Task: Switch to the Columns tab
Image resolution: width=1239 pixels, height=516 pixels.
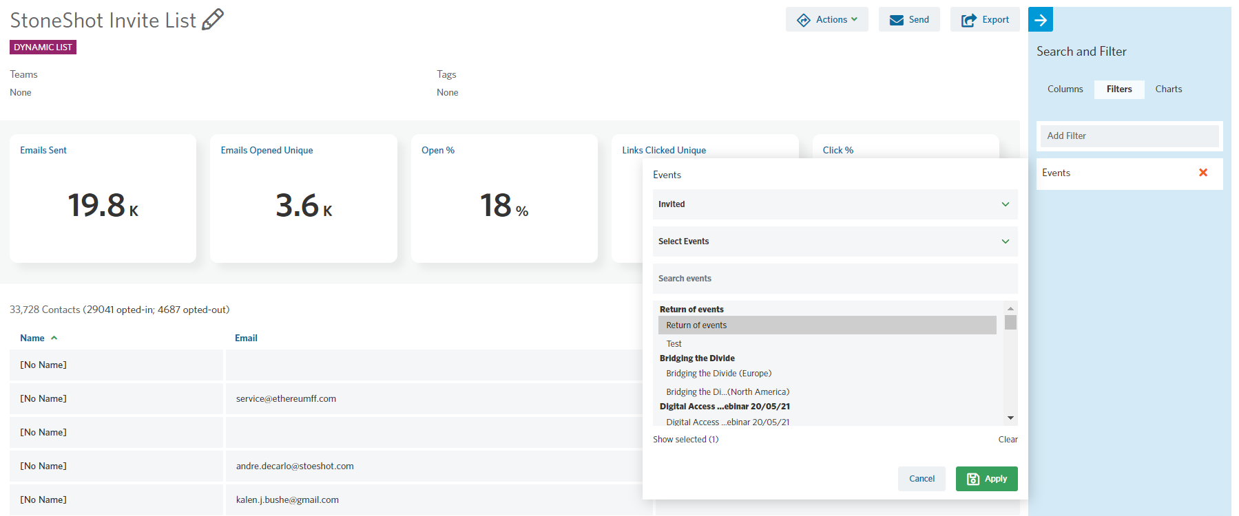Action: pyautogui.click(x=1065, y=89)
